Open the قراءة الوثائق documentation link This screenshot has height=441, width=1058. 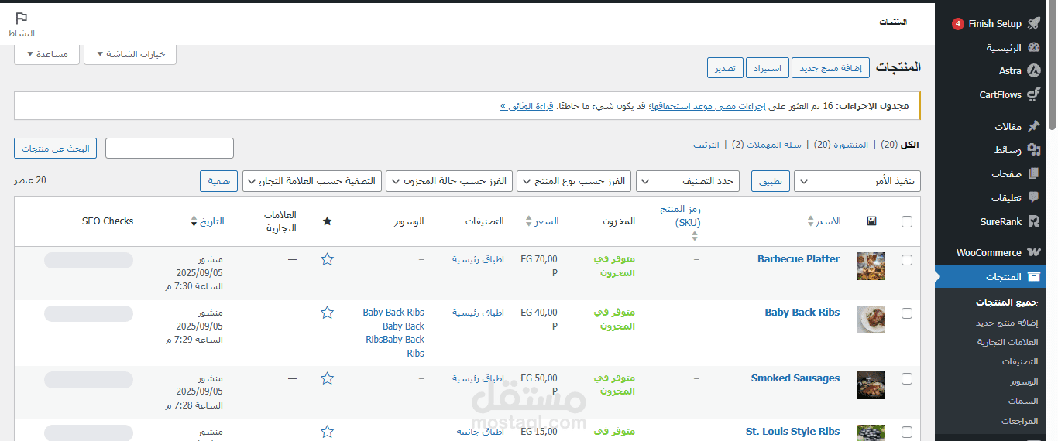[x=527, y=106]
